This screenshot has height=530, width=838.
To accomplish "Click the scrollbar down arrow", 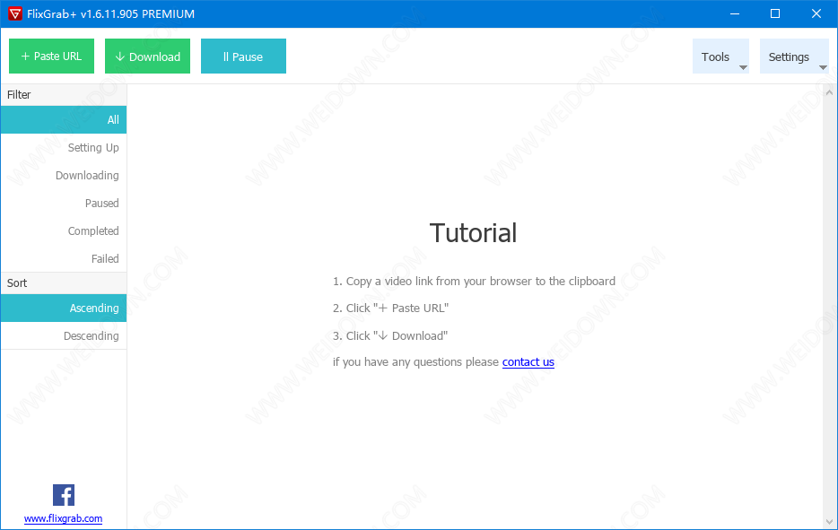I will click(829, 522).
